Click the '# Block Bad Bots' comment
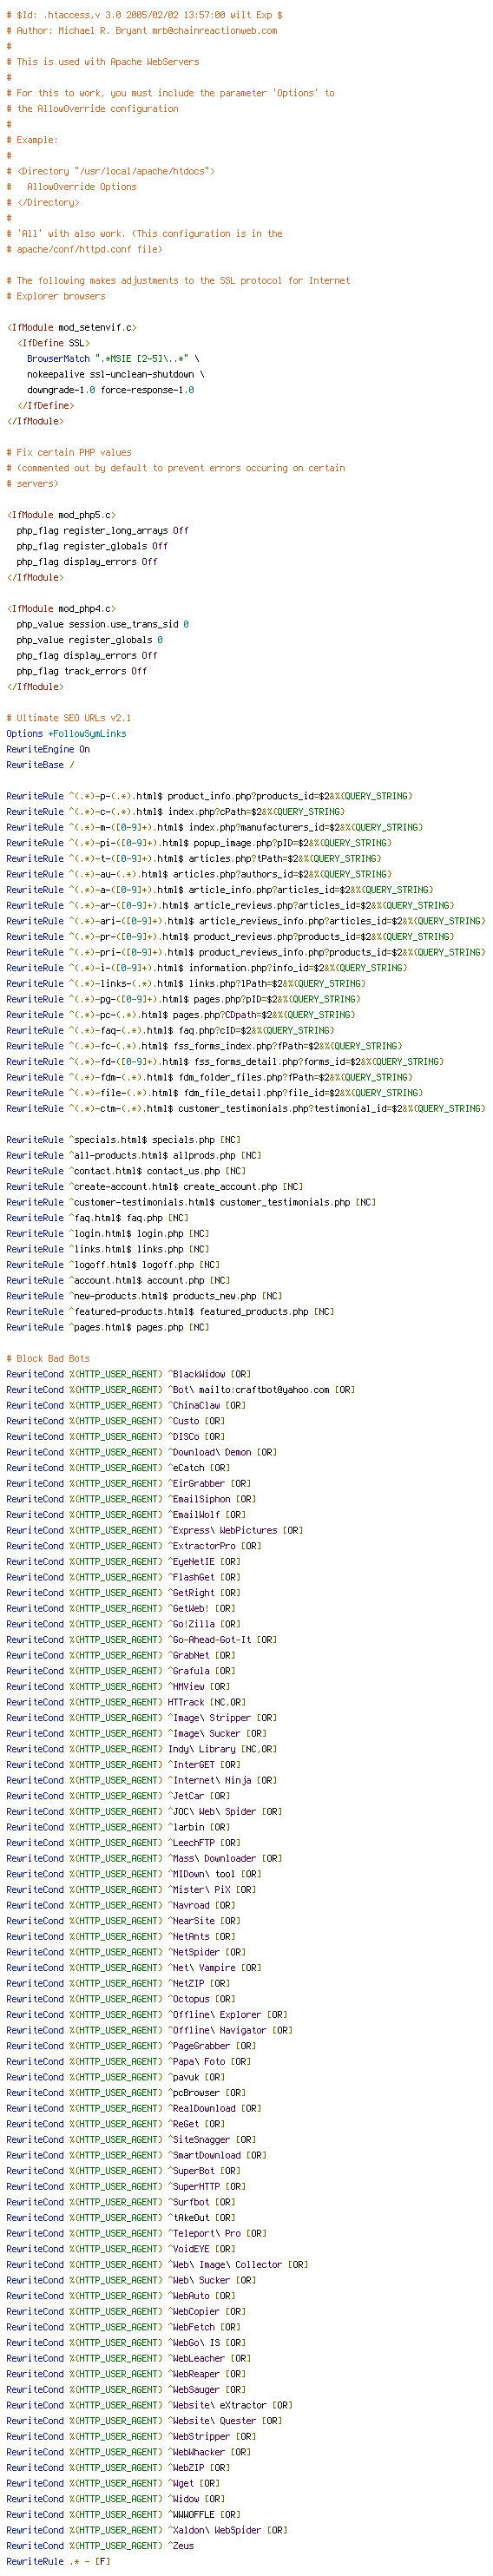493x2576 pixels. pos(48,1359)
